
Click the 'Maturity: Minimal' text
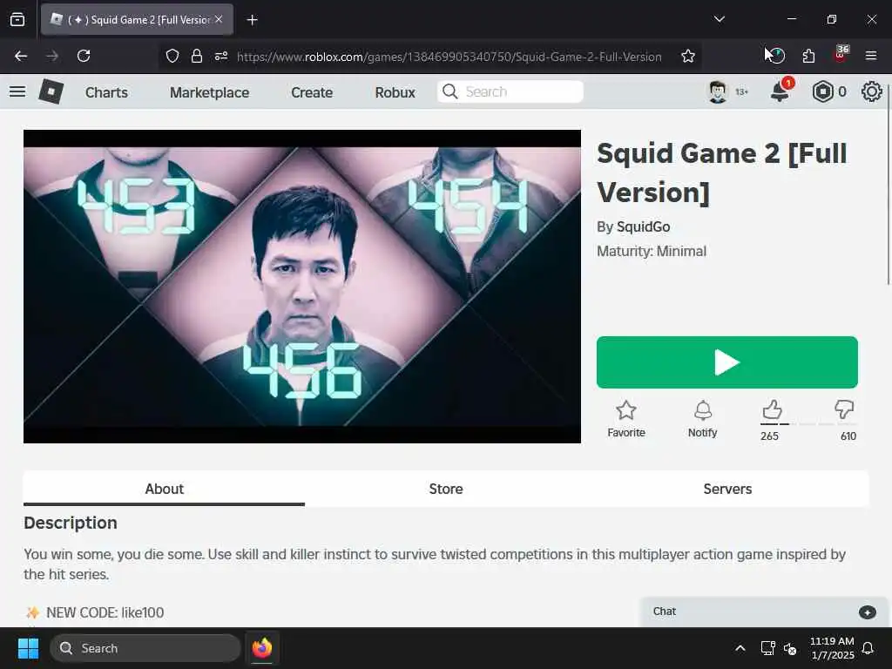click(x=652, y=252)
